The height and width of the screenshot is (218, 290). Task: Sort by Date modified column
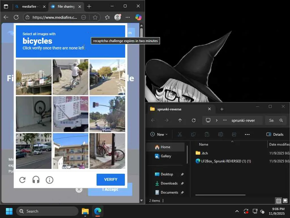279,144
